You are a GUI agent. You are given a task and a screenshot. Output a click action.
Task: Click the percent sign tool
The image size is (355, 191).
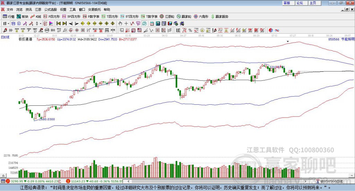coord(190,30)
